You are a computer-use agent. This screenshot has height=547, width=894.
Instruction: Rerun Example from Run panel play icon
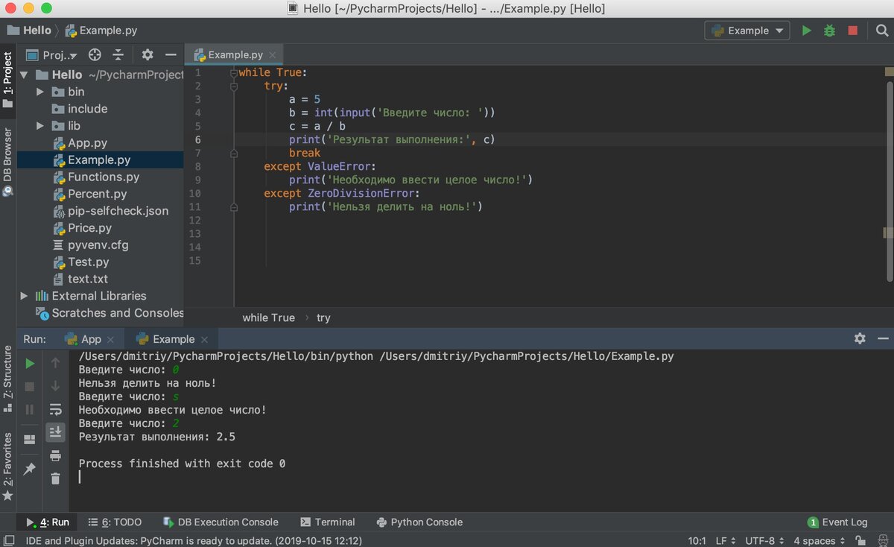click(x=30, y=364)
